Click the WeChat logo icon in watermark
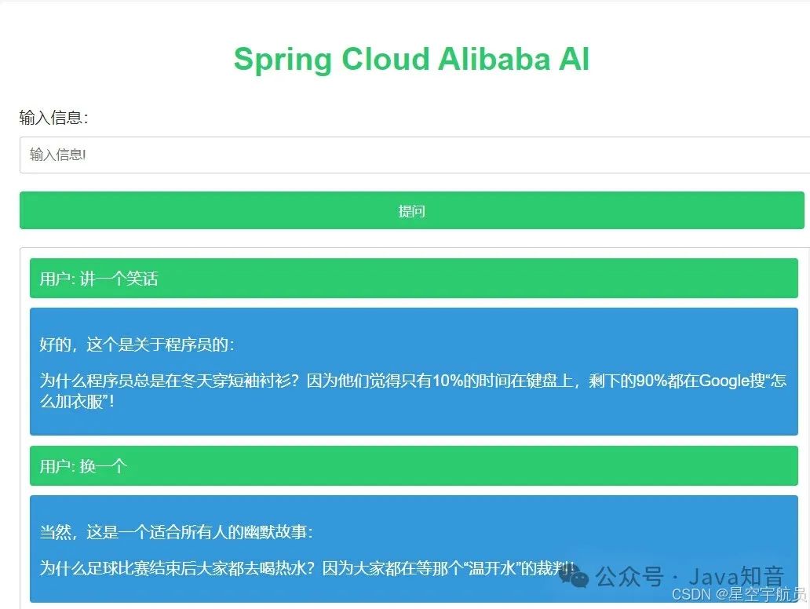 click(x=574, y=577)
